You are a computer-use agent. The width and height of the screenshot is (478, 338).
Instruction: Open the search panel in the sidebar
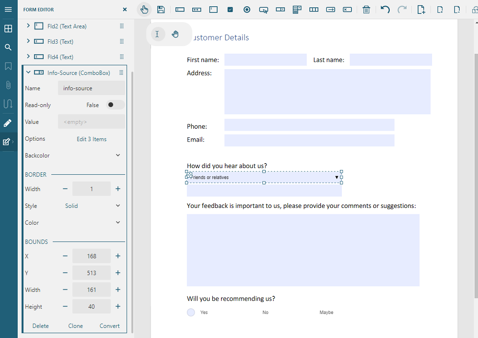8,48
